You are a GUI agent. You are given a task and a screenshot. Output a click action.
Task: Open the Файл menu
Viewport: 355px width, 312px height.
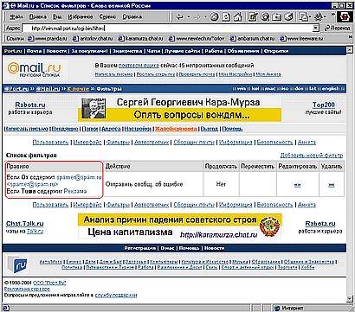16,16
